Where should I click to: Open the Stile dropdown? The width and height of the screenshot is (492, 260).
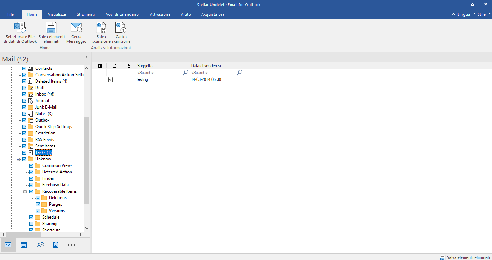point(484,14)
